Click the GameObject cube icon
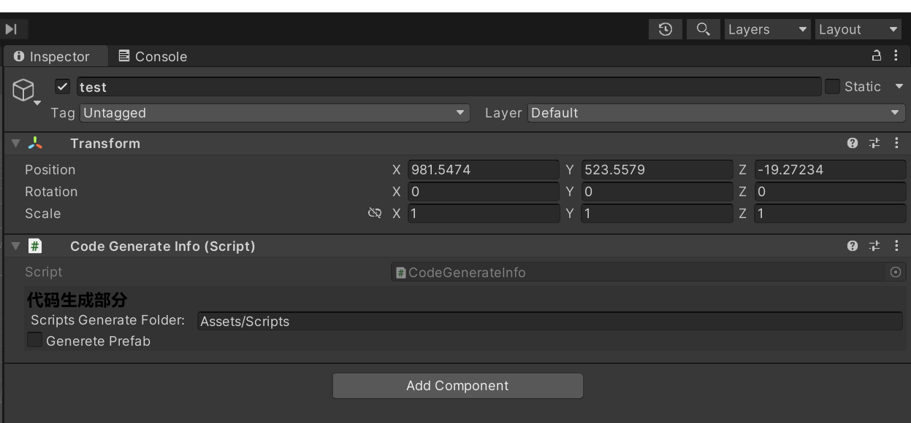The height and width of the screenshot is (423, 911). pos(24,90)
